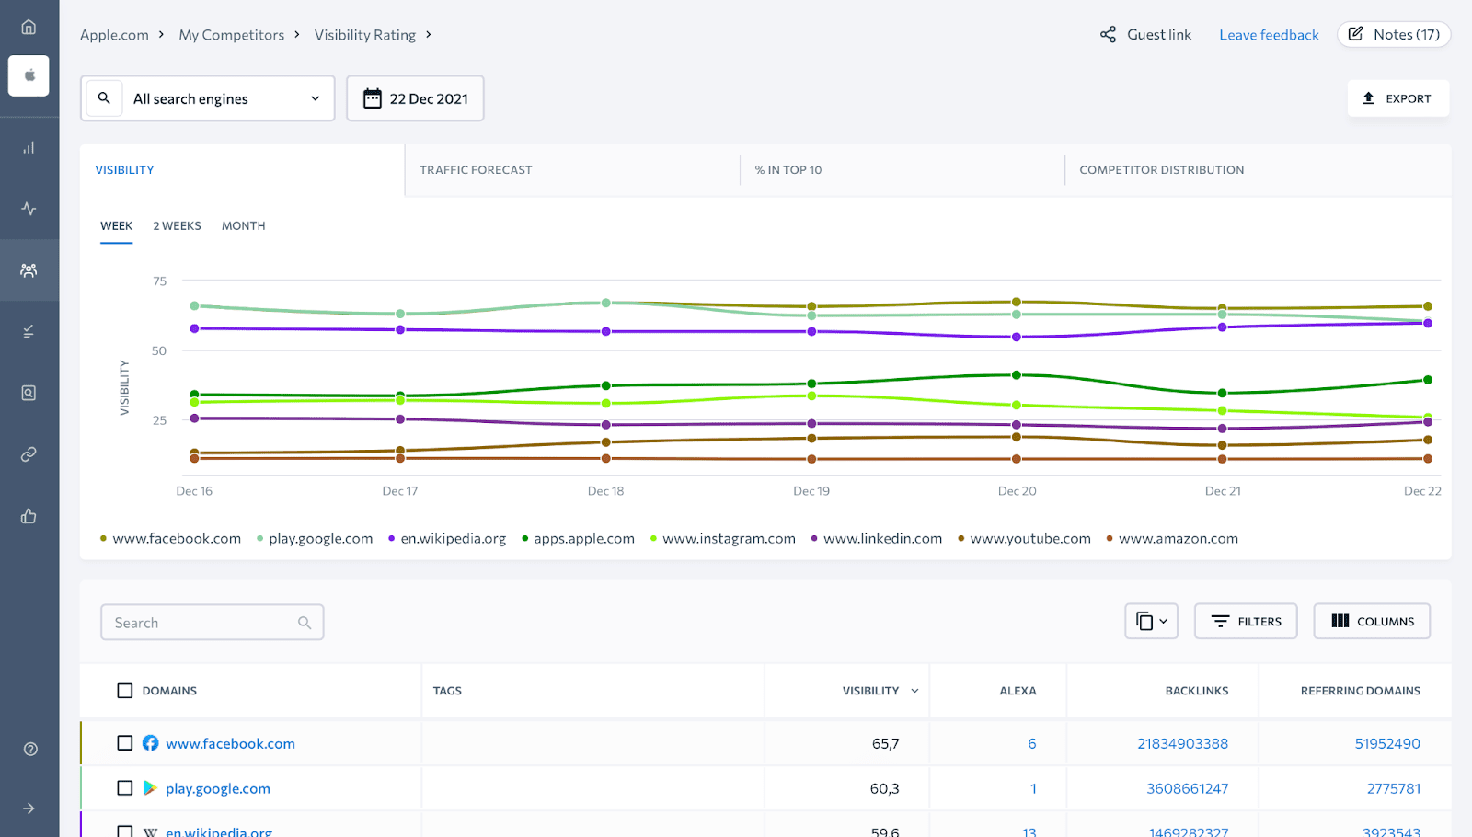The width and height of the screenshot is (1472, 837).
Task: Click the calendar icon in date picker
Action: coord(372,98)
